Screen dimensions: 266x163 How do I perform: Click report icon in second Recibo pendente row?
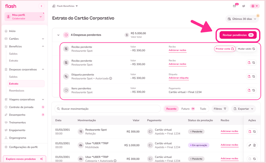249,62
